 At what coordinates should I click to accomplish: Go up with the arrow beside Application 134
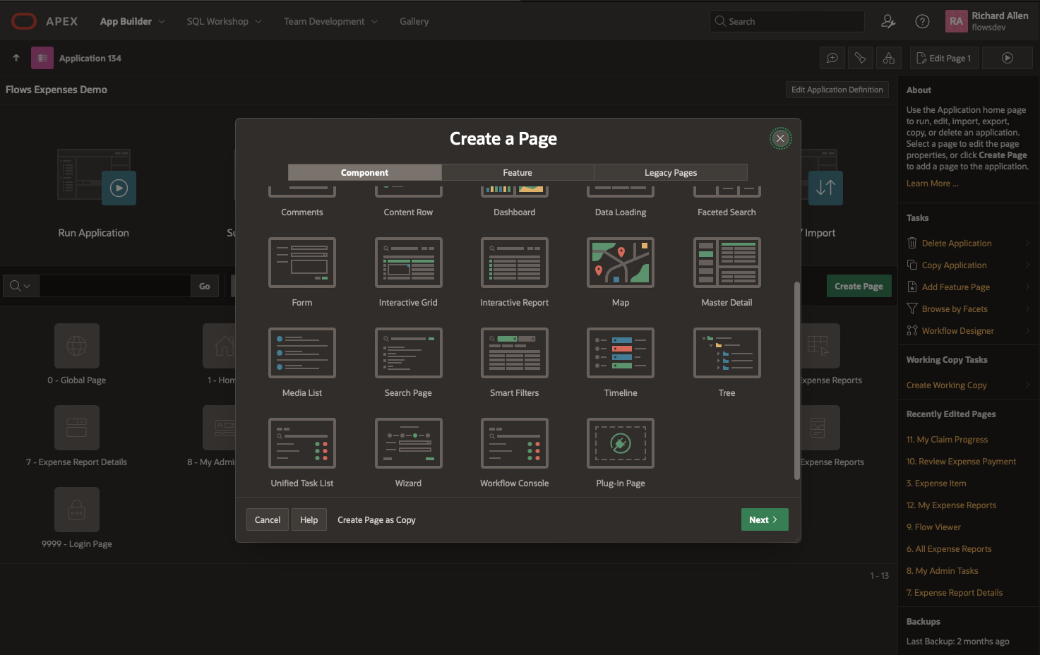[16, 58]
